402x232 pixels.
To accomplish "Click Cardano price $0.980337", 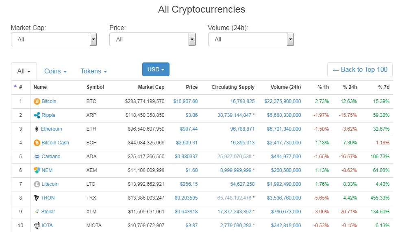I will pos(186,157).
